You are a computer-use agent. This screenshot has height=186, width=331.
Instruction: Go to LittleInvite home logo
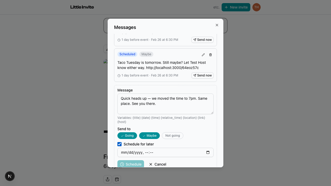(x=82, y=7)
